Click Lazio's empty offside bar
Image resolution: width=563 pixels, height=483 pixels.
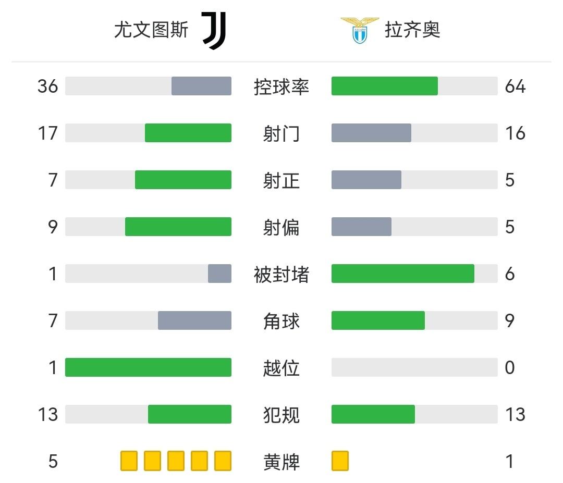coord(414,367)
